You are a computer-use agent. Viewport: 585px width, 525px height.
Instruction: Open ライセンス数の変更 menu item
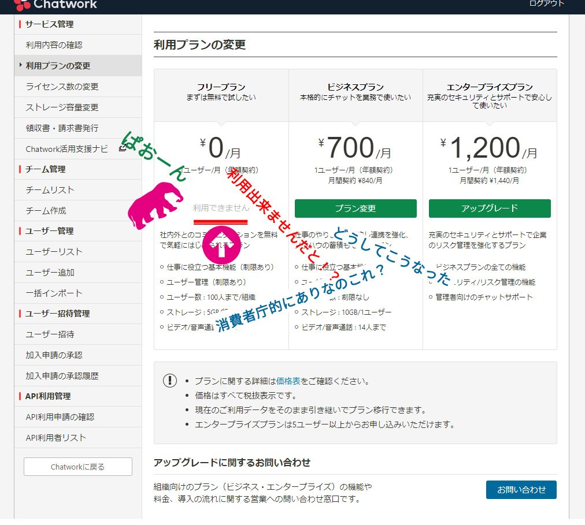coord(78,87)
